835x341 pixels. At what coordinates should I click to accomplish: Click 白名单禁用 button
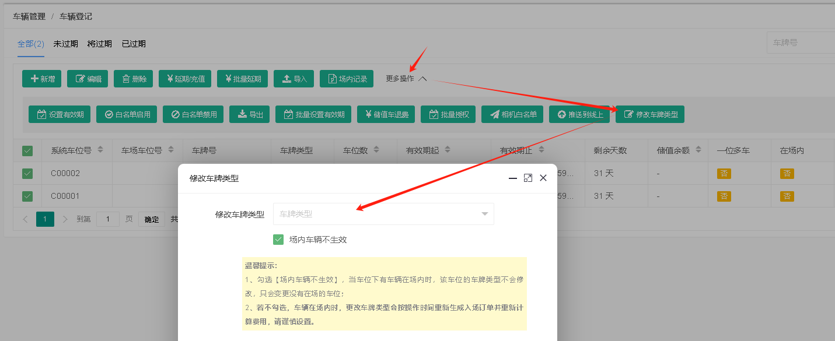193,114
